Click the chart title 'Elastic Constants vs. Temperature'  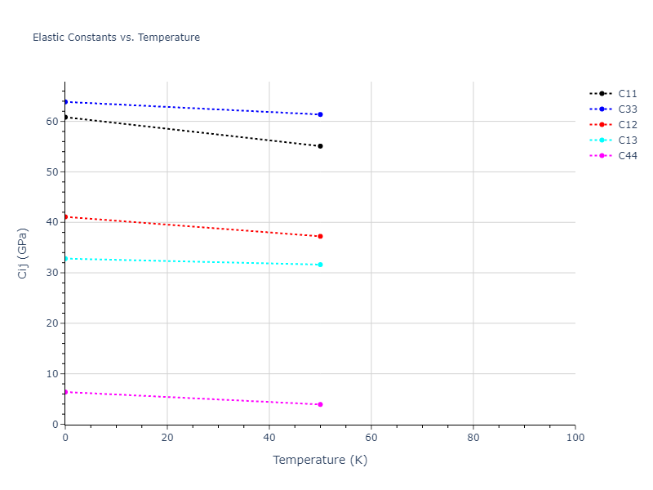point(116,38)
